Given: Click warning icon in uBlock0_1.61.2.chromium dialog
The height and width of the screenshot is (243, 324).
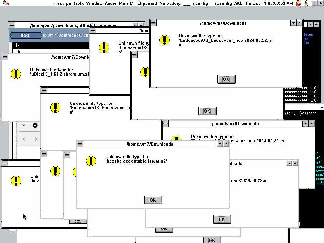Looking at the screenshot, I should click(16, 74).
